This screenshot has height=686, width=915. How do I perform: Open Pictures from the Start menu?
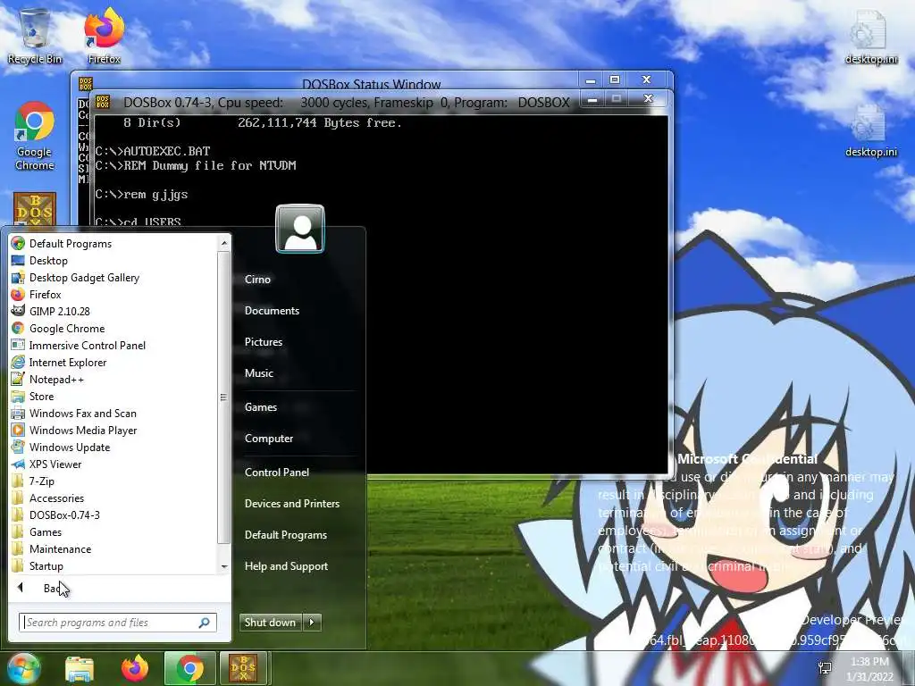264,342
